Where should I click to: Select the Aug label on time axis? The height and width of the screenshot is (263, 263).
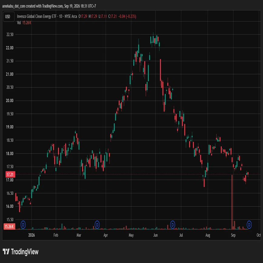tap(208, 235)
